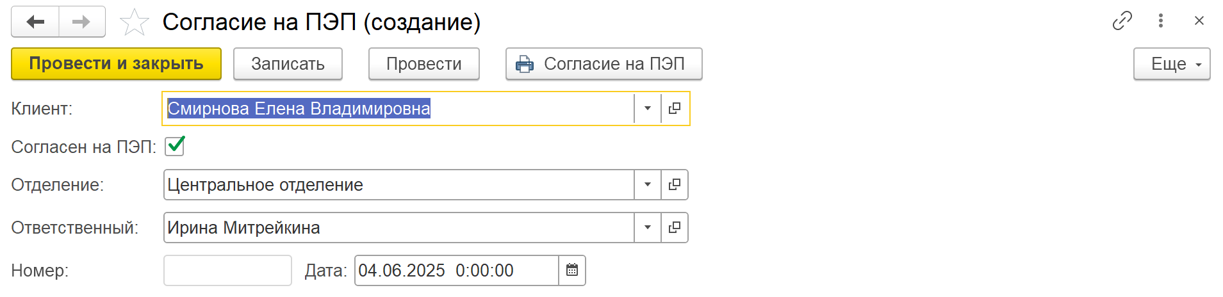Viewport: 1223px width, 297px height.
Task: Copy link to document via chain icon
Action: click(x=1122, y=21)
